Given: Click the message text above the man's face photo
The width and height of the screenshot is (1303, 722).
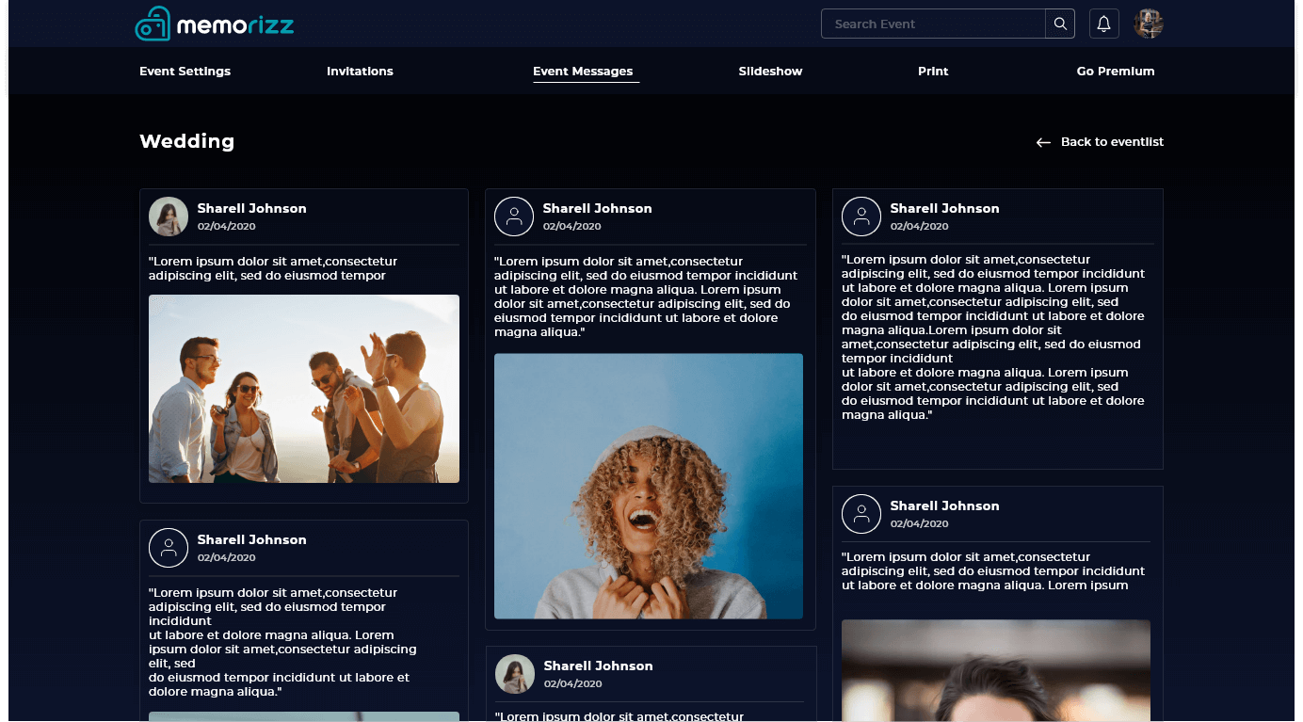Looking at the screenshot, I should (993, 570).
